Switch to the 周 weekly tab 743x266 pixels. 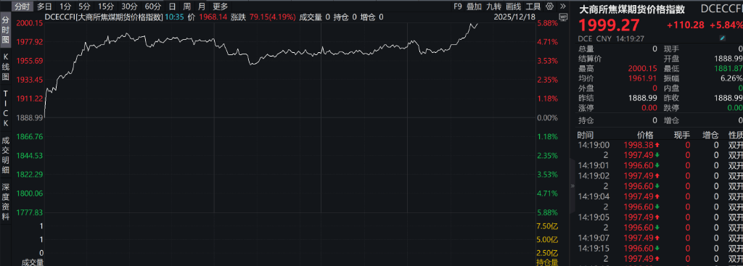[x=186, y=7]
